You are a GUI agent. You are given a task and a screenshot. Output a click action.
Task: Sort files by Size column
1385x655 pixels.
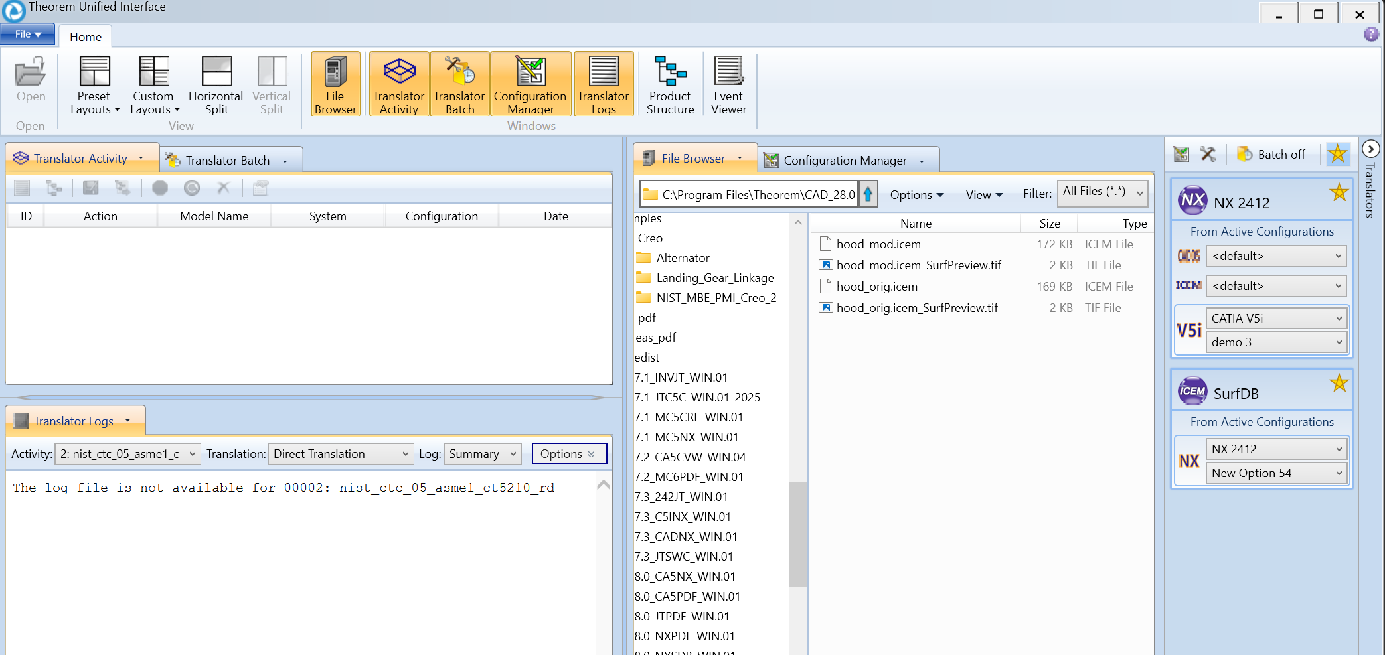[x=1049, y=224]
